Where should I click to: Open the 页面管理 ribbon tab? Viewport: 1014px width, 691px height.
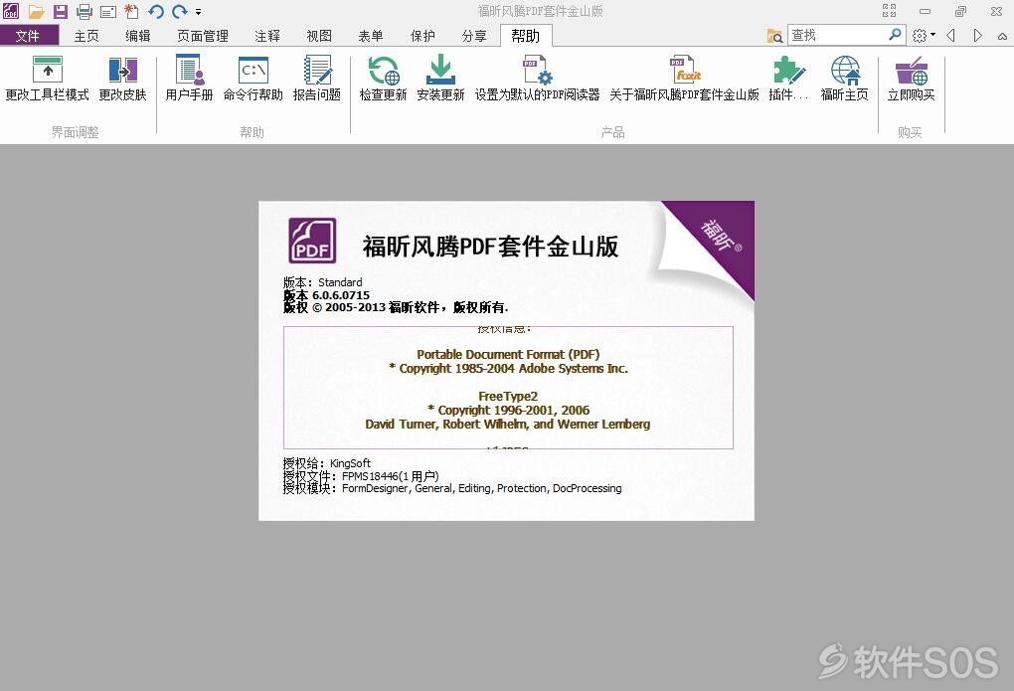(203, 36)
